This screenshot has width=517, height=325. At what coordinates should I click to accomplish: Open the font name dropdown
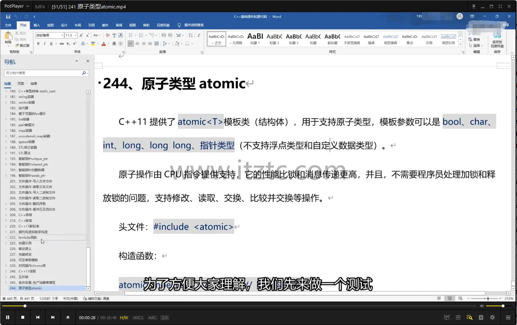(x=62, y=35)
